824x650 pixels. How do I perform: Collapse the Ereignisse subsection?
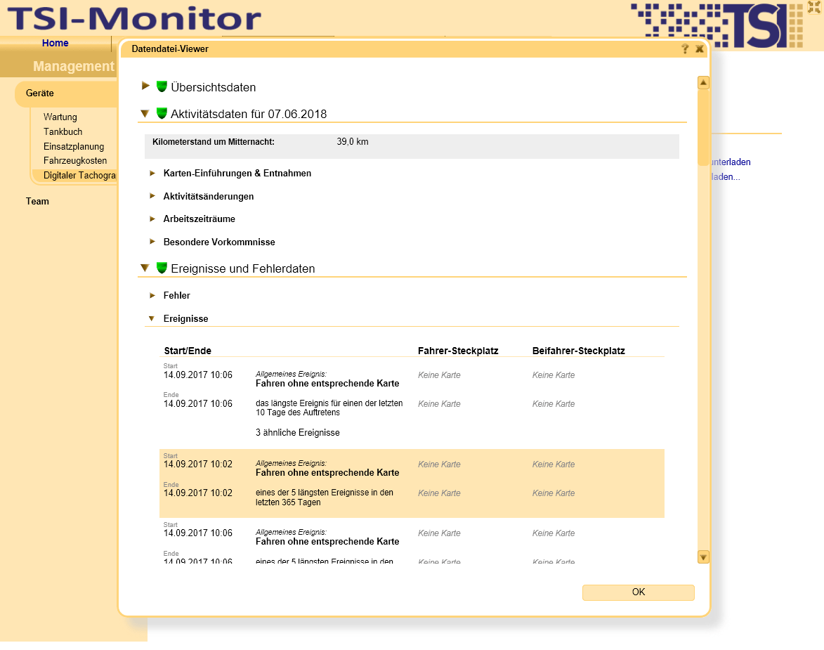coord(152,318)
